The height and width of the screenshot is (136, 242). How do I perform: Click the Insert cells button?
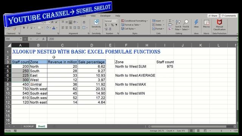157,21
